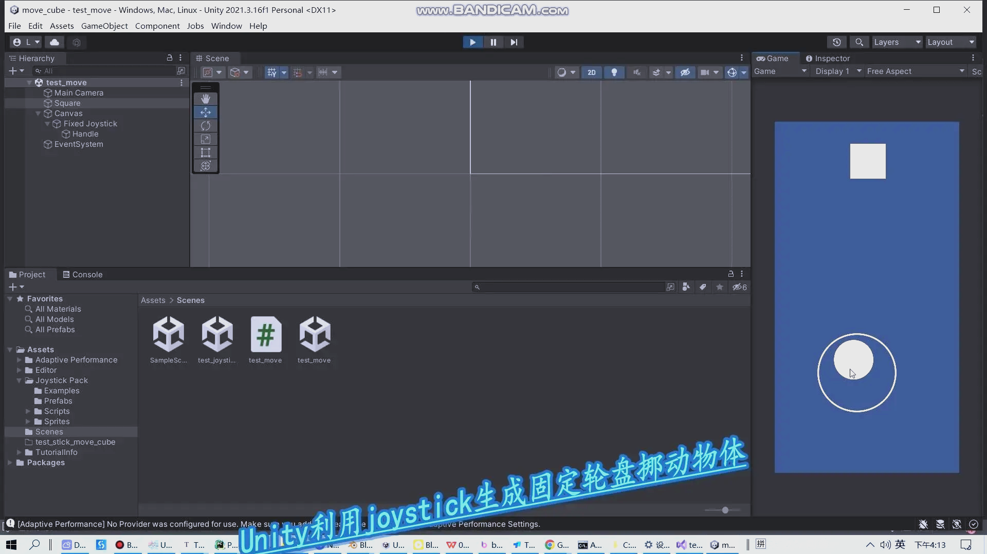
Task: Open the Layers dropdown
Action: pyautogui.click(x=898, y=42)
